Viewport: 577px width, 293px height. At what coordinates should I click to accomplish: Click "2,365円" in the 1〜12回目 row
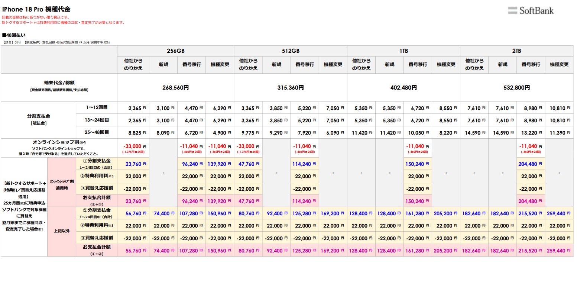coord(137,108)
